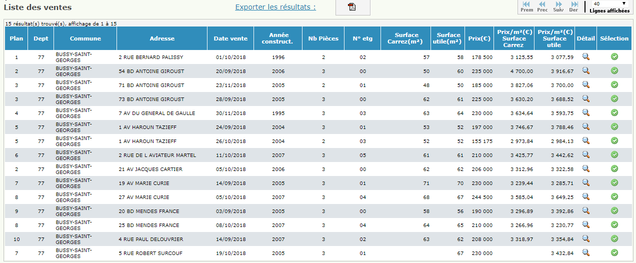Jump to last page with Der
This screenshot has width=636, height=263.
point(573,6)
